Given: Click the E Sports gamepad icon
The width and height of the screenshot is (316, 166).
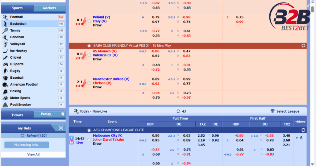Looking at the screenshot, I should pos(5,64).
